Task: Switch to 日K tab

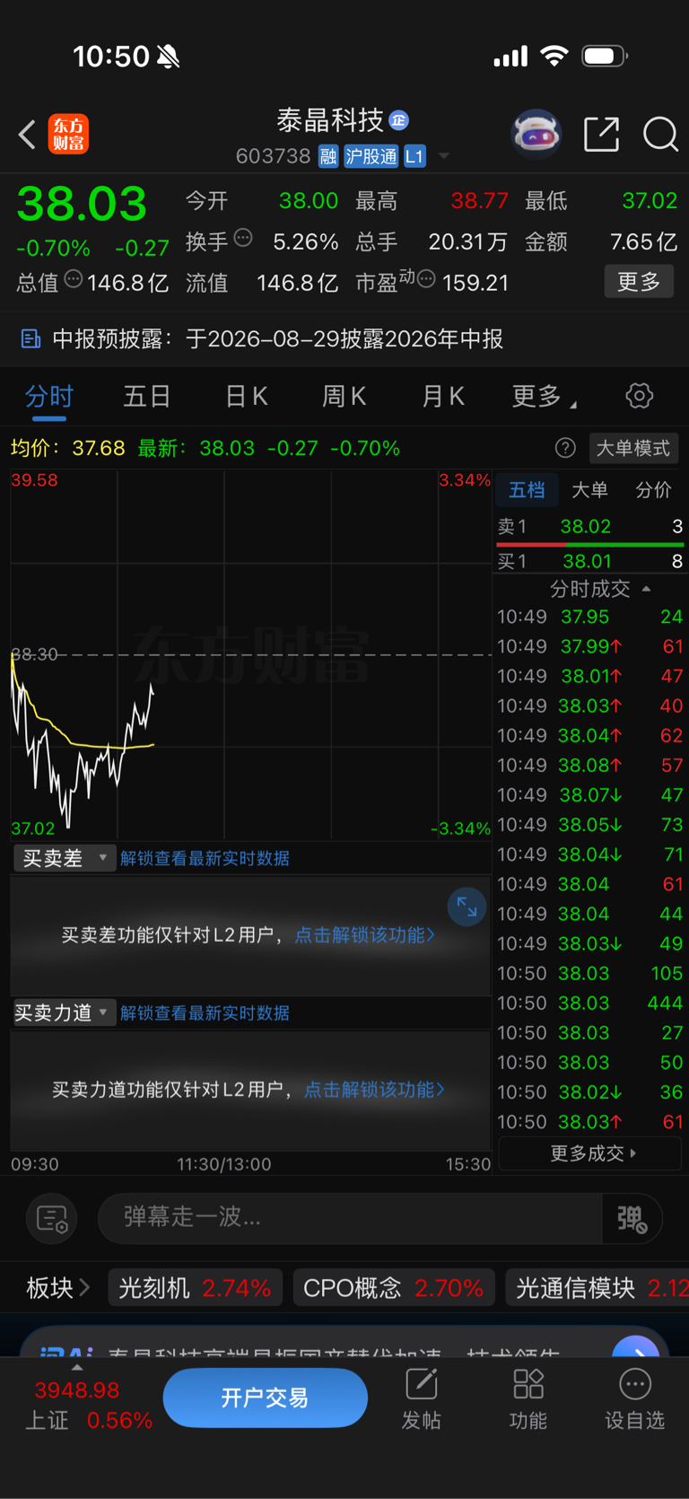Action: coord(246,396)
